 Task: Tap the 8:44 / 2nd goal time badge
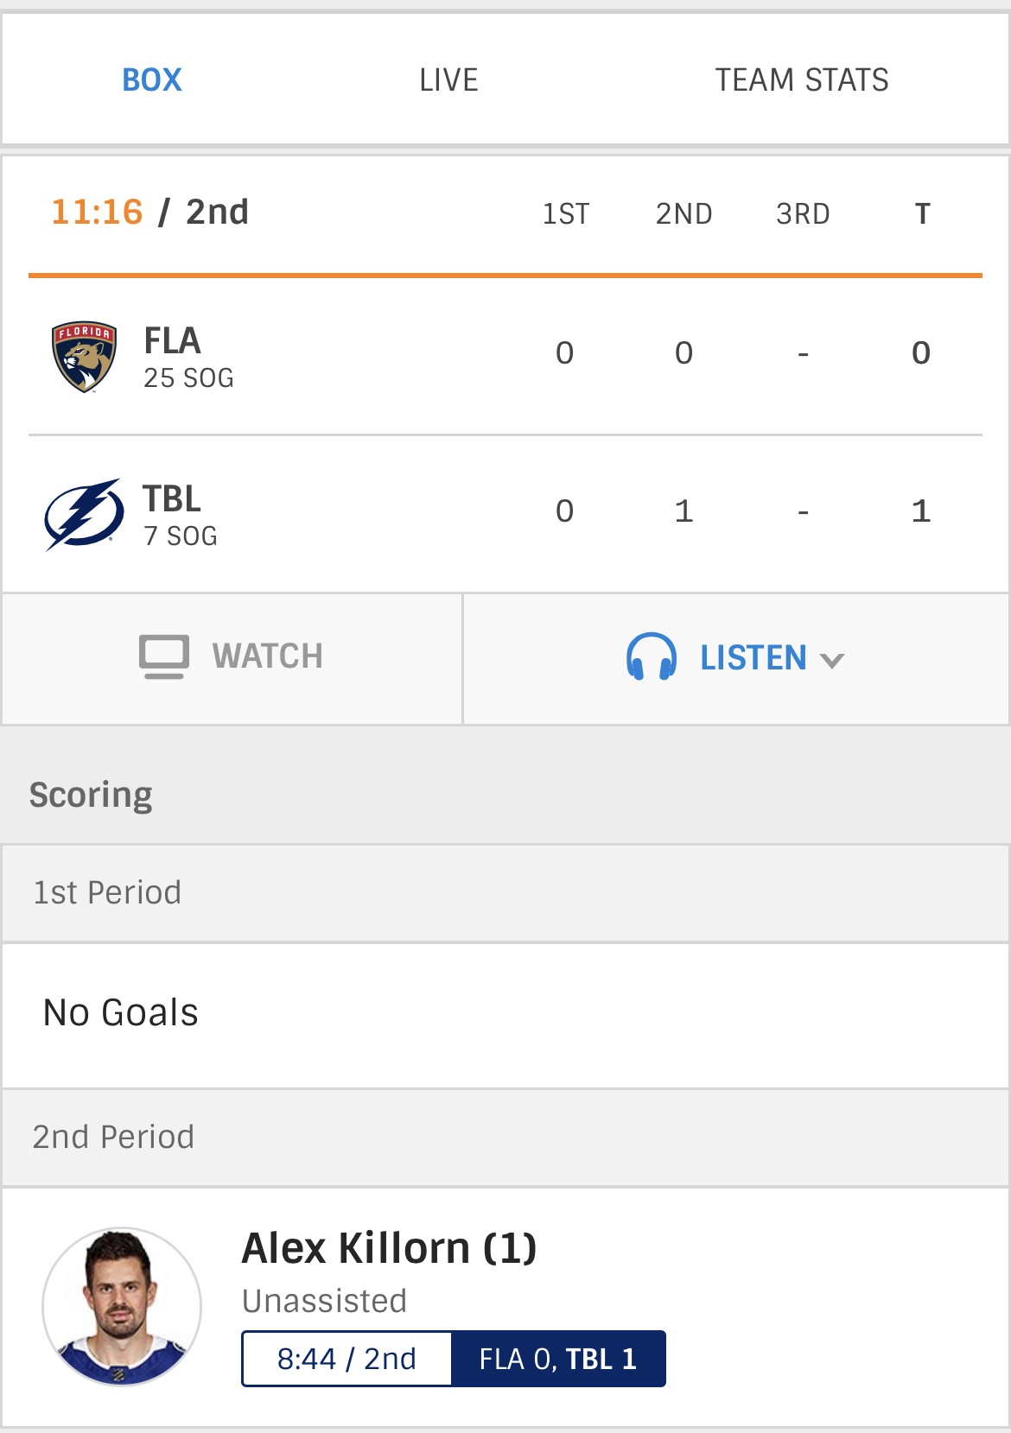click(x=347, y=1359)
